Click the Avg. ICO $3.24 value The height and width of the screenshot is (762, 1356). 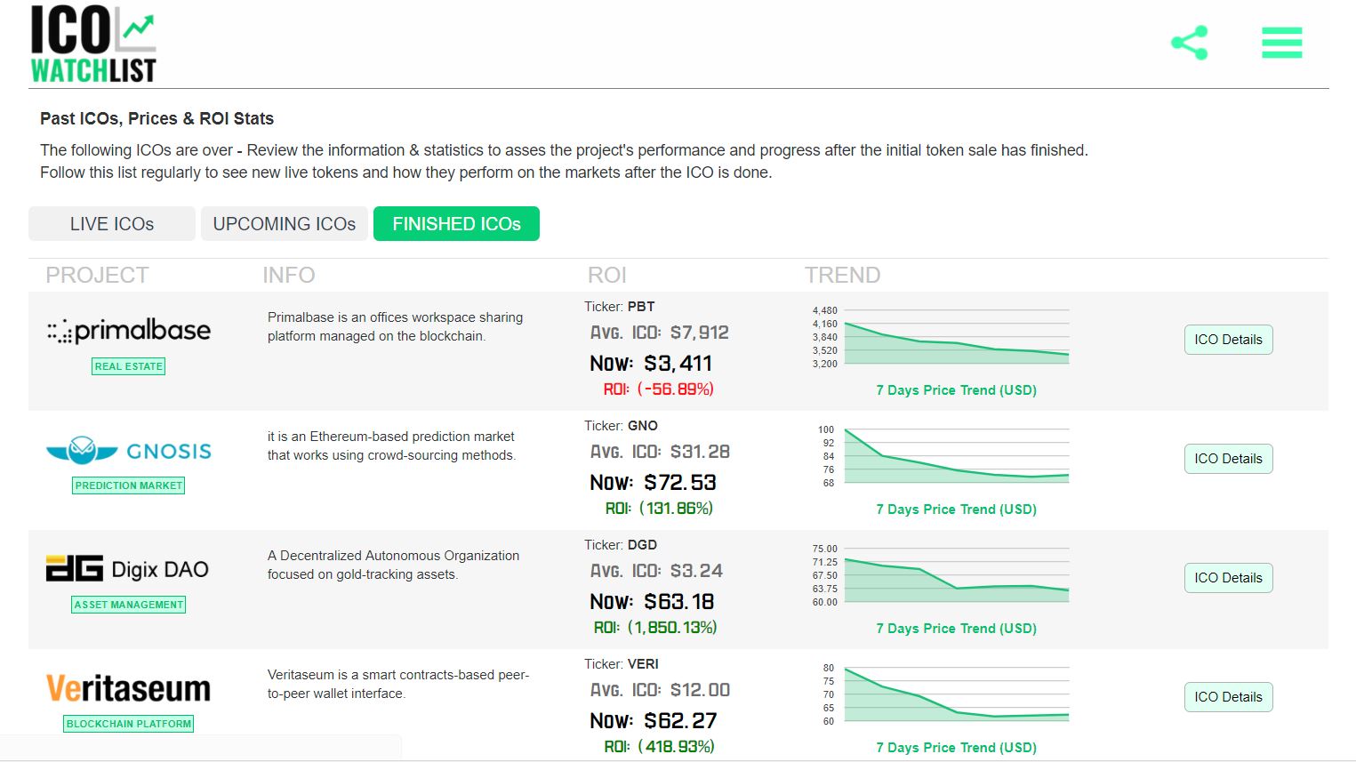[657, 571]
